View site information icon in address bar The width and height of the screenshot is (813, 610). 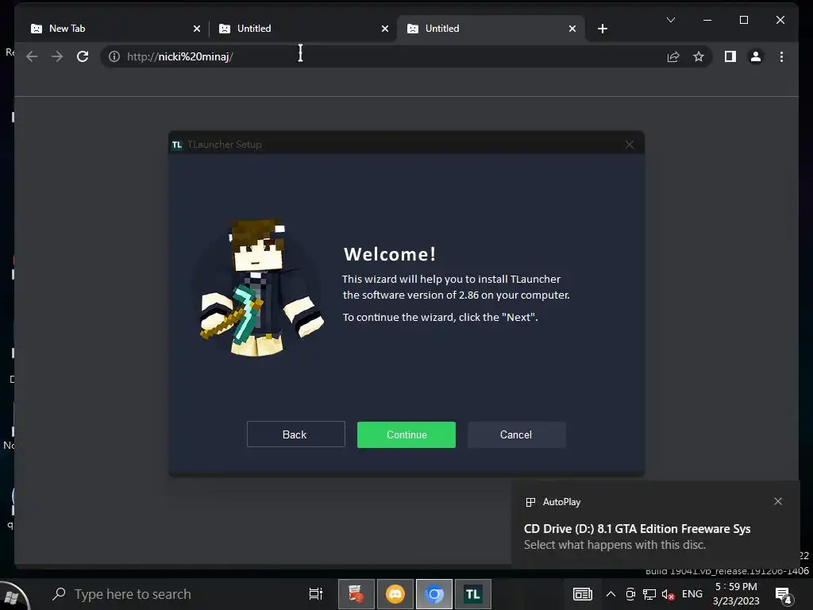point(114,56)
